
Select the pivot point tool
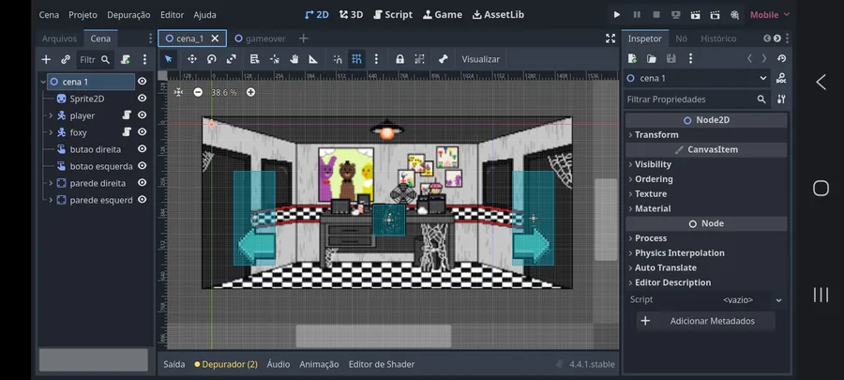(x=275, y=59)
